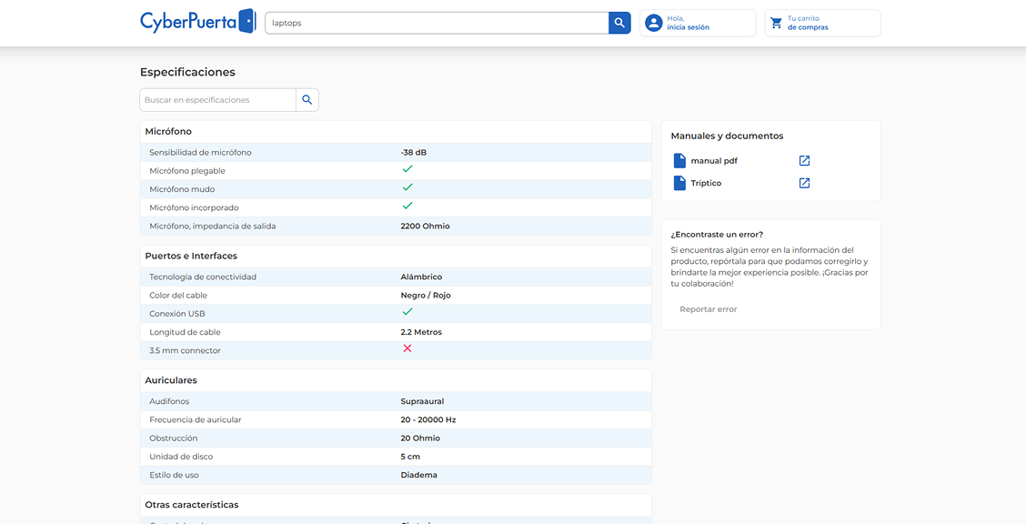Select the Tríptico document link
Screen dimensions: 1026x524
pyautogui.click(x=706, y=183)
